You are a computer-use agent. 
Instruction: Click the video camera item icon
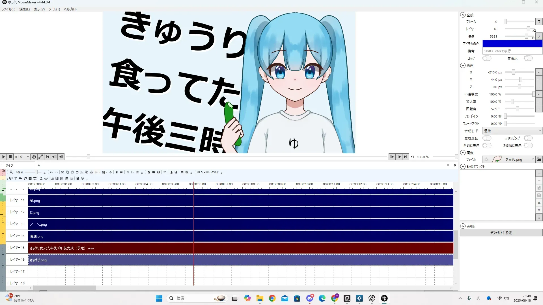click(20, 178)
